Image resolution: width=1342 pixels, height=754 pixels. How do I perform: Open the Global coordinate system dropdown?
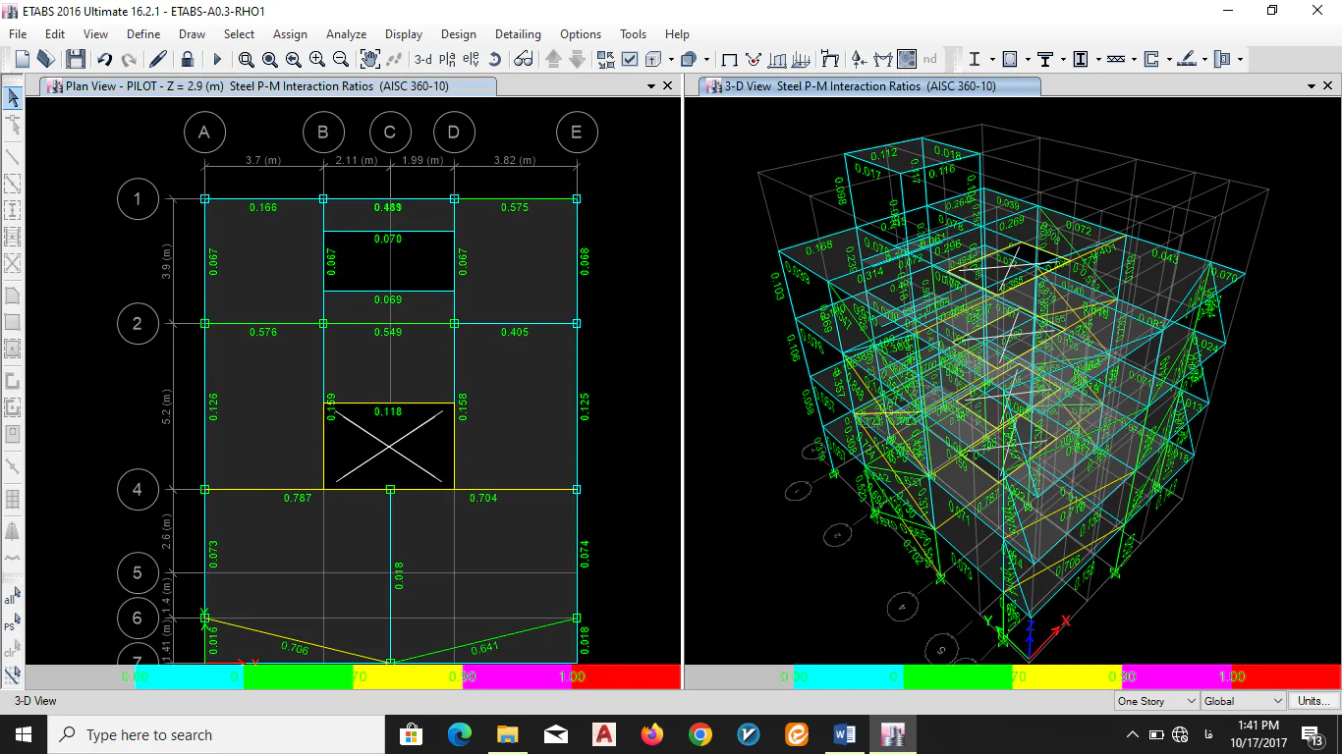point(1243,701)
